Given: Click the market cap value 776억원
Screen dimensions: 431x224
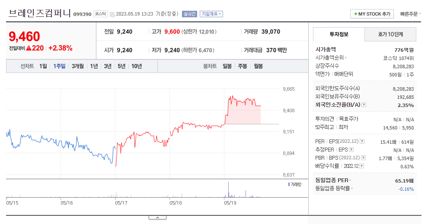Looking at the screenshot, I should click(404, 50).
